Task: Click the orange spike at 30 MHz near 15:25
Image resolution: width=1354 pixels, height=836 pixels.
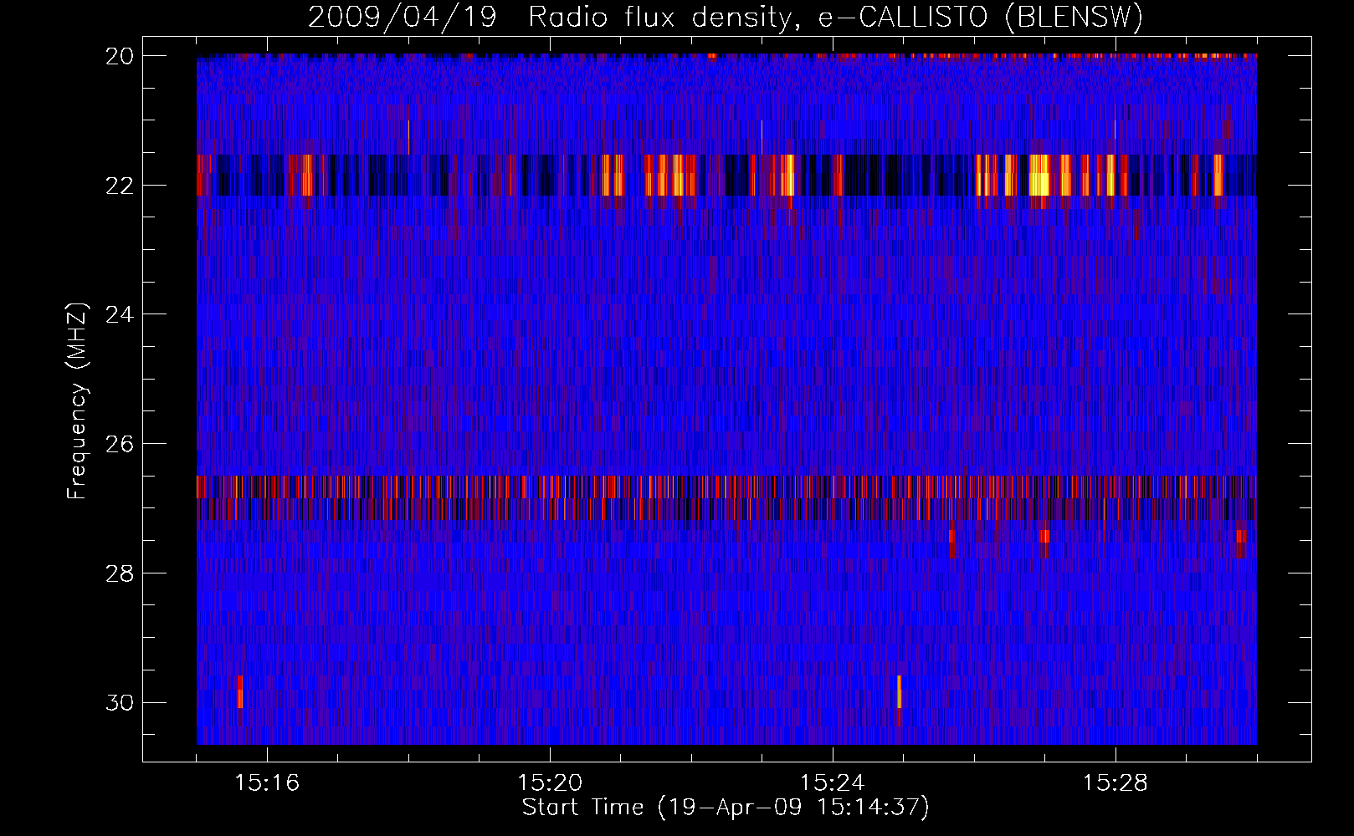Action: click(x=900, y=692)
